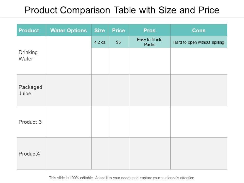Select the Product column header
The height and width of the screenshot is (183, 244).
pyautogui.click(x=29, y=30)
